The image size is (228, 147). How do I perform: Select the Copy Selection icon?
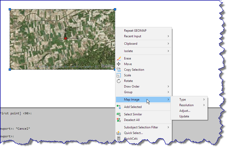click(x=119, y=69)
